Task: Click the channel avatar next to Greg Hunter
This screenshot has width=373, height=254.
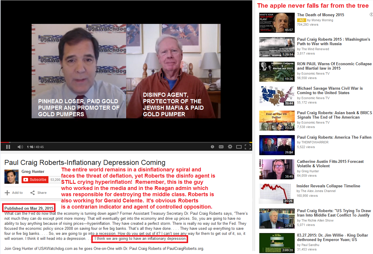Action: pos(11,177)
